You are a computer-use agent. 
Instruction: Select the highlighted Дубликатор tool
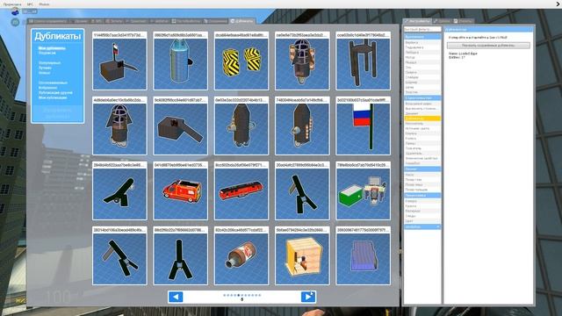[422, 118]
